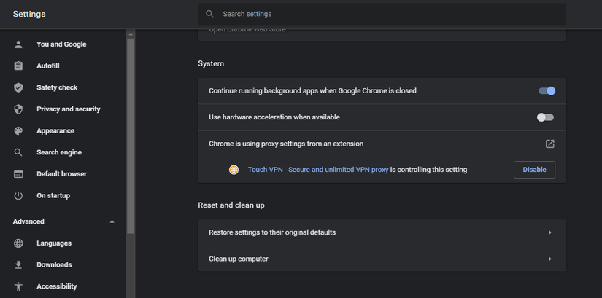This screenshot has width=602, height=298.
Task: Click the On startup power icon
Action: 19,196
